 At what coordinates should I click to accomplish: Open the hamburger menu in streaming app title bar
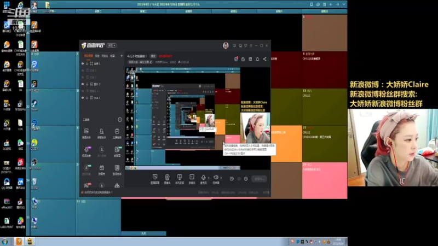251,45
